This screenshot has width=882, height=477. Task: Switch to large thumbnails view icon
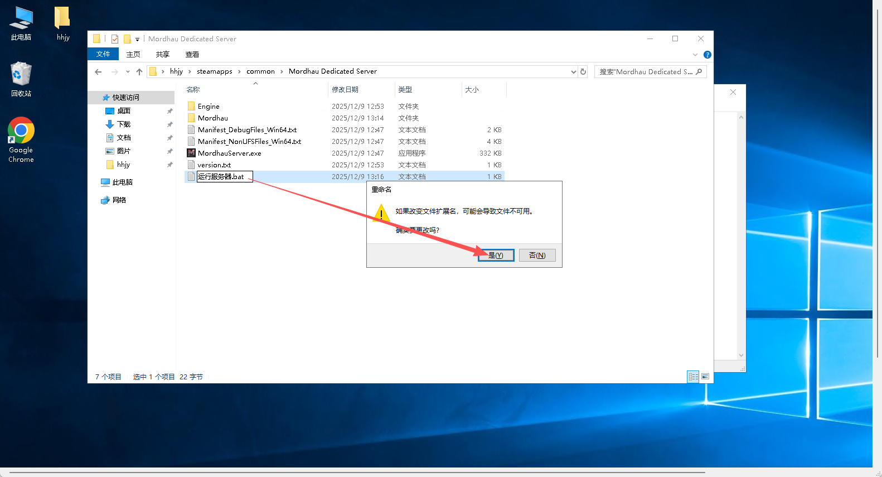coord(705,377)
